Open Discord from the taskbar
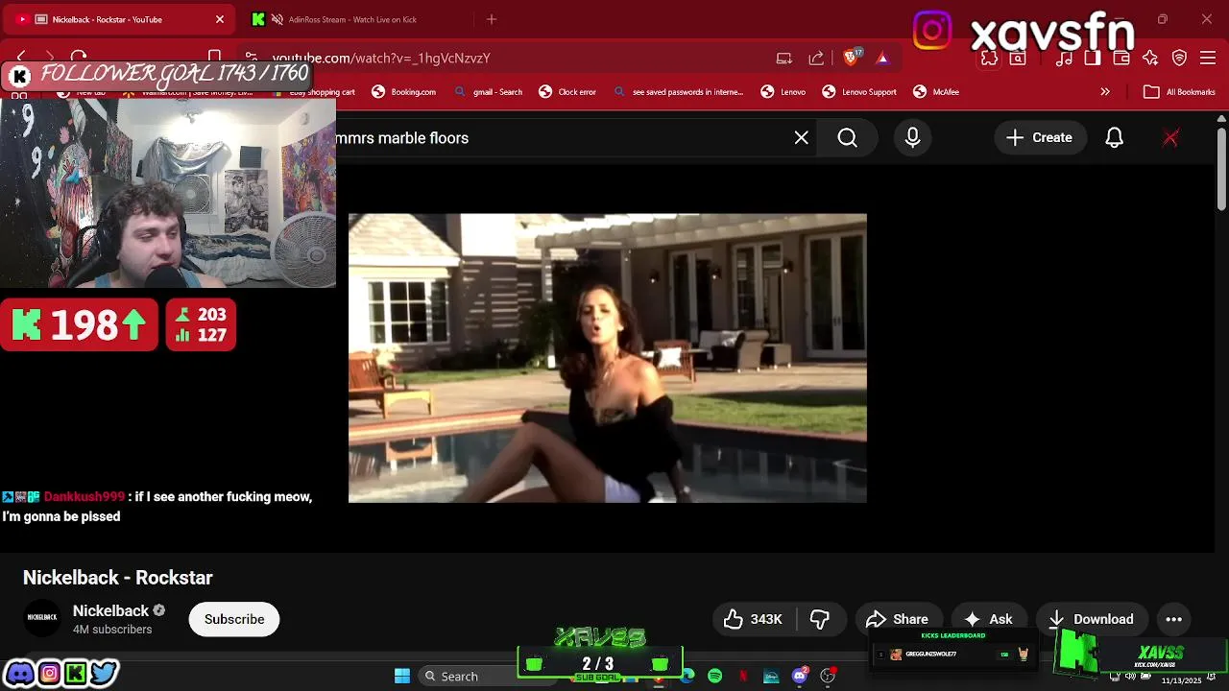 coord(800,677)
